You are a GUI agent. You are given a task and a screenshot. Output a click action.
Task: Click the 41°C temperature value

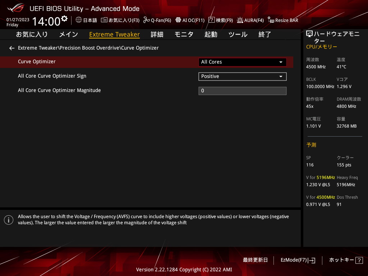tap(341, 67)
